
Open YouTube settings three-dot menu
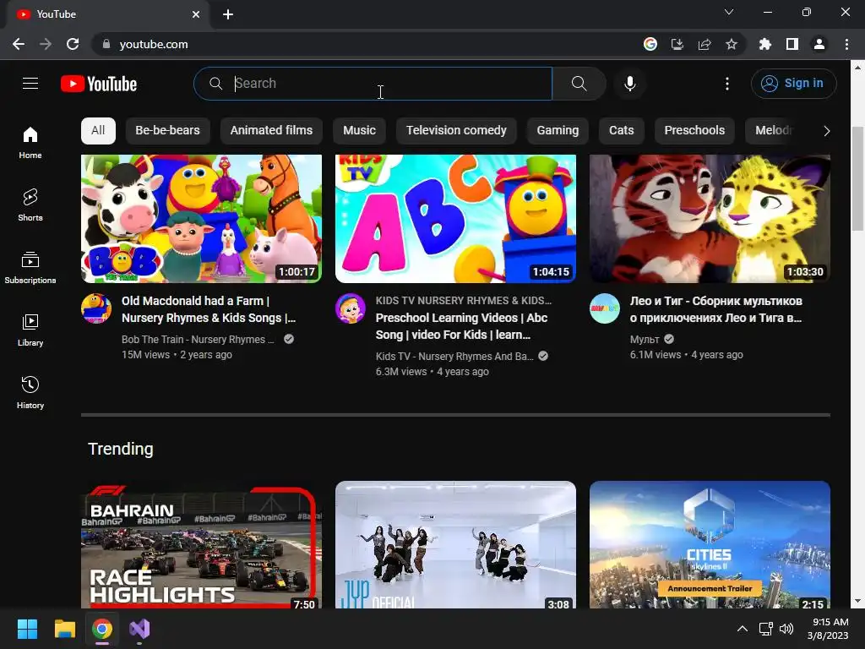tap(727, 84)
